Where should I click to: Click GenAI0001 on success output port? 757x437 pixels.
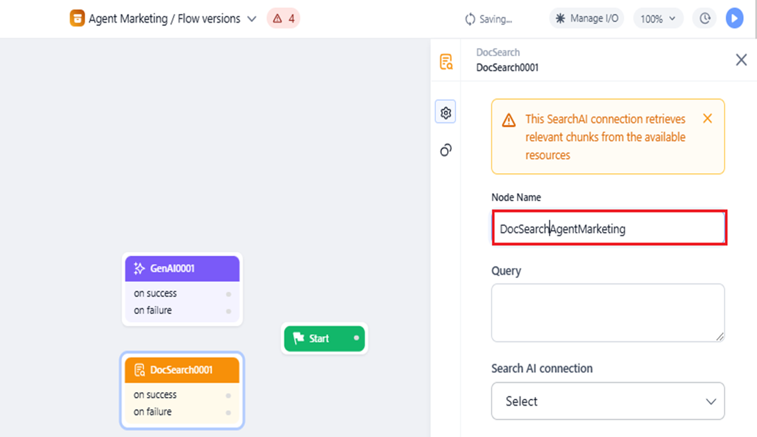tap(228, 294)
